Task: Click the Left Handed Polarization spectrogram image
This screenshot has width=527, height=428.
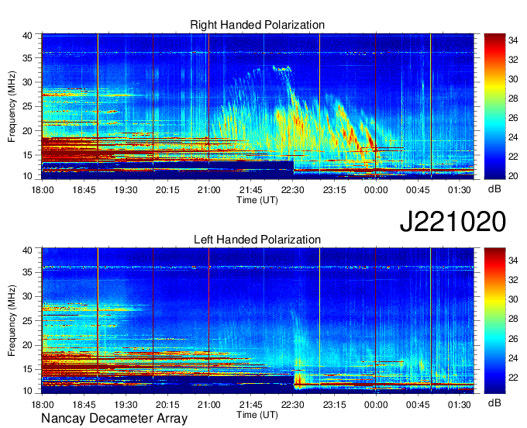Action: coord(258,321)
